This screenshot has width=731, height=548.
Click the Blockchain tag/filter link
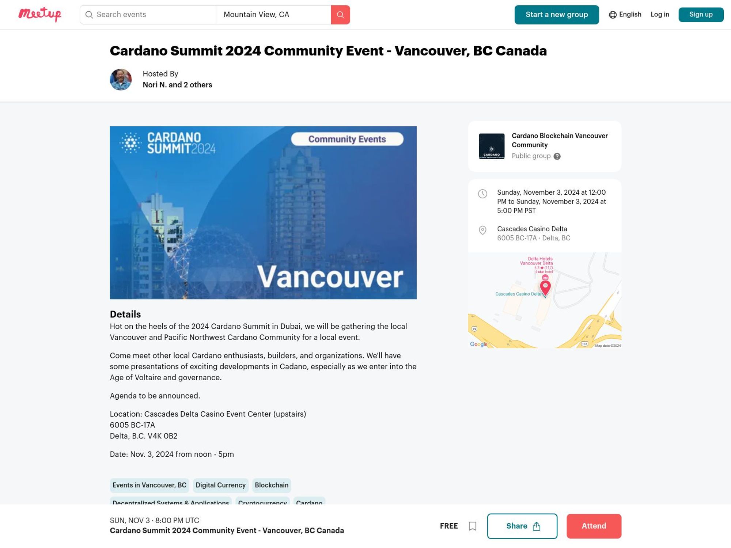[x=271, y=485]
